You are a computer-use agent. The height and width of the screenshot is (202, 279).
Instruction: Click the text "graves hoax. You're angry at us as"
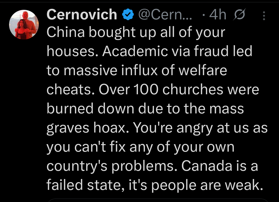point(157,128)
